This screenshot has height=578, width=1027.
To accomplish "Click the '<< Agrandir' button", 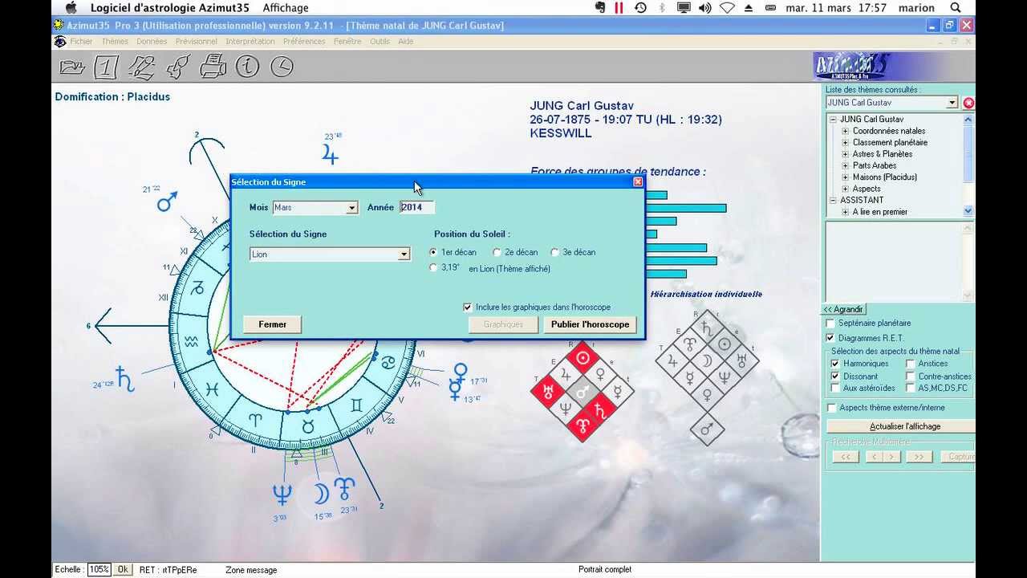I will [x=843, y=309].
